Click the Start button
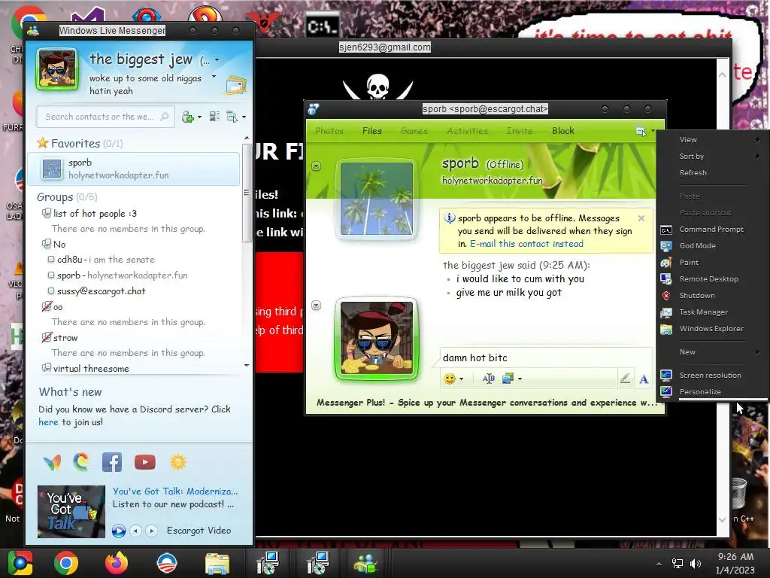770x578 pixels. [x=20, y=563]
